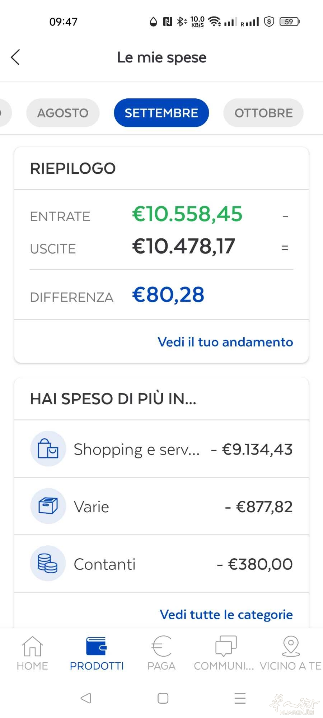
Task: Switch to the Ottobre month tab
Action: click(x=263, y=113)
